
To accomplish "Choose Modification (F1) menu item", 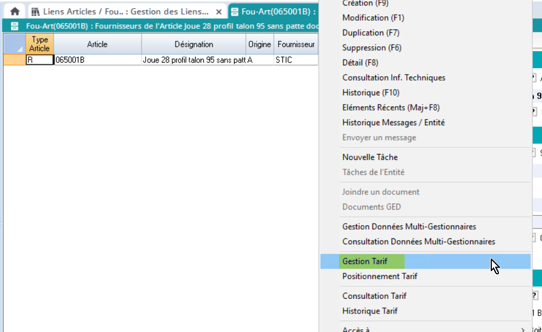I will (373, 18).
